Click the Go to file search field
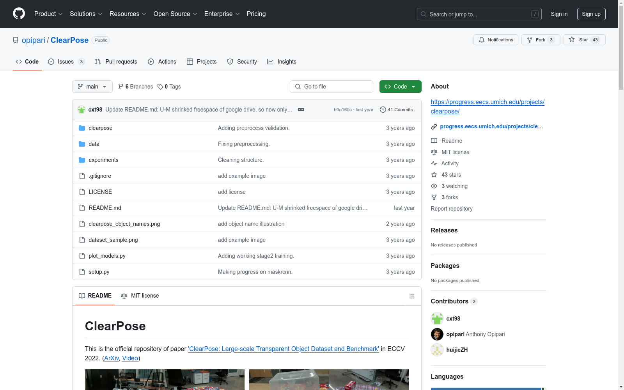This screenshot has height=390, width=624. [x=331, y=87]
